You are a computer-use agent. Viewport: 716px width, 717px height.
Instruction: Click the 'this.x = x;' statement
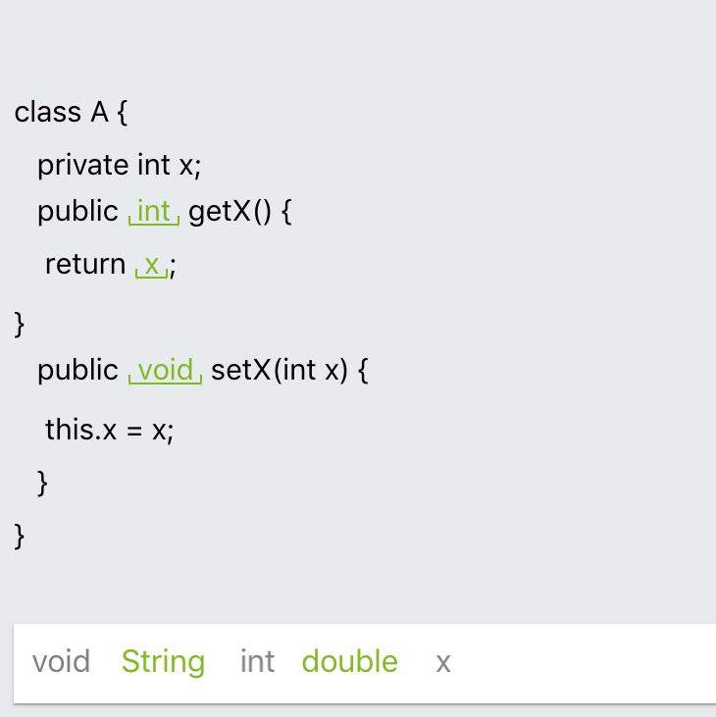click(x=110, y=431)
